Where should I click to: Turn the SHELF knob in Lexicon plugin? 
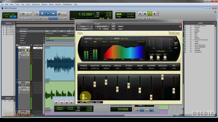(165, 57)
